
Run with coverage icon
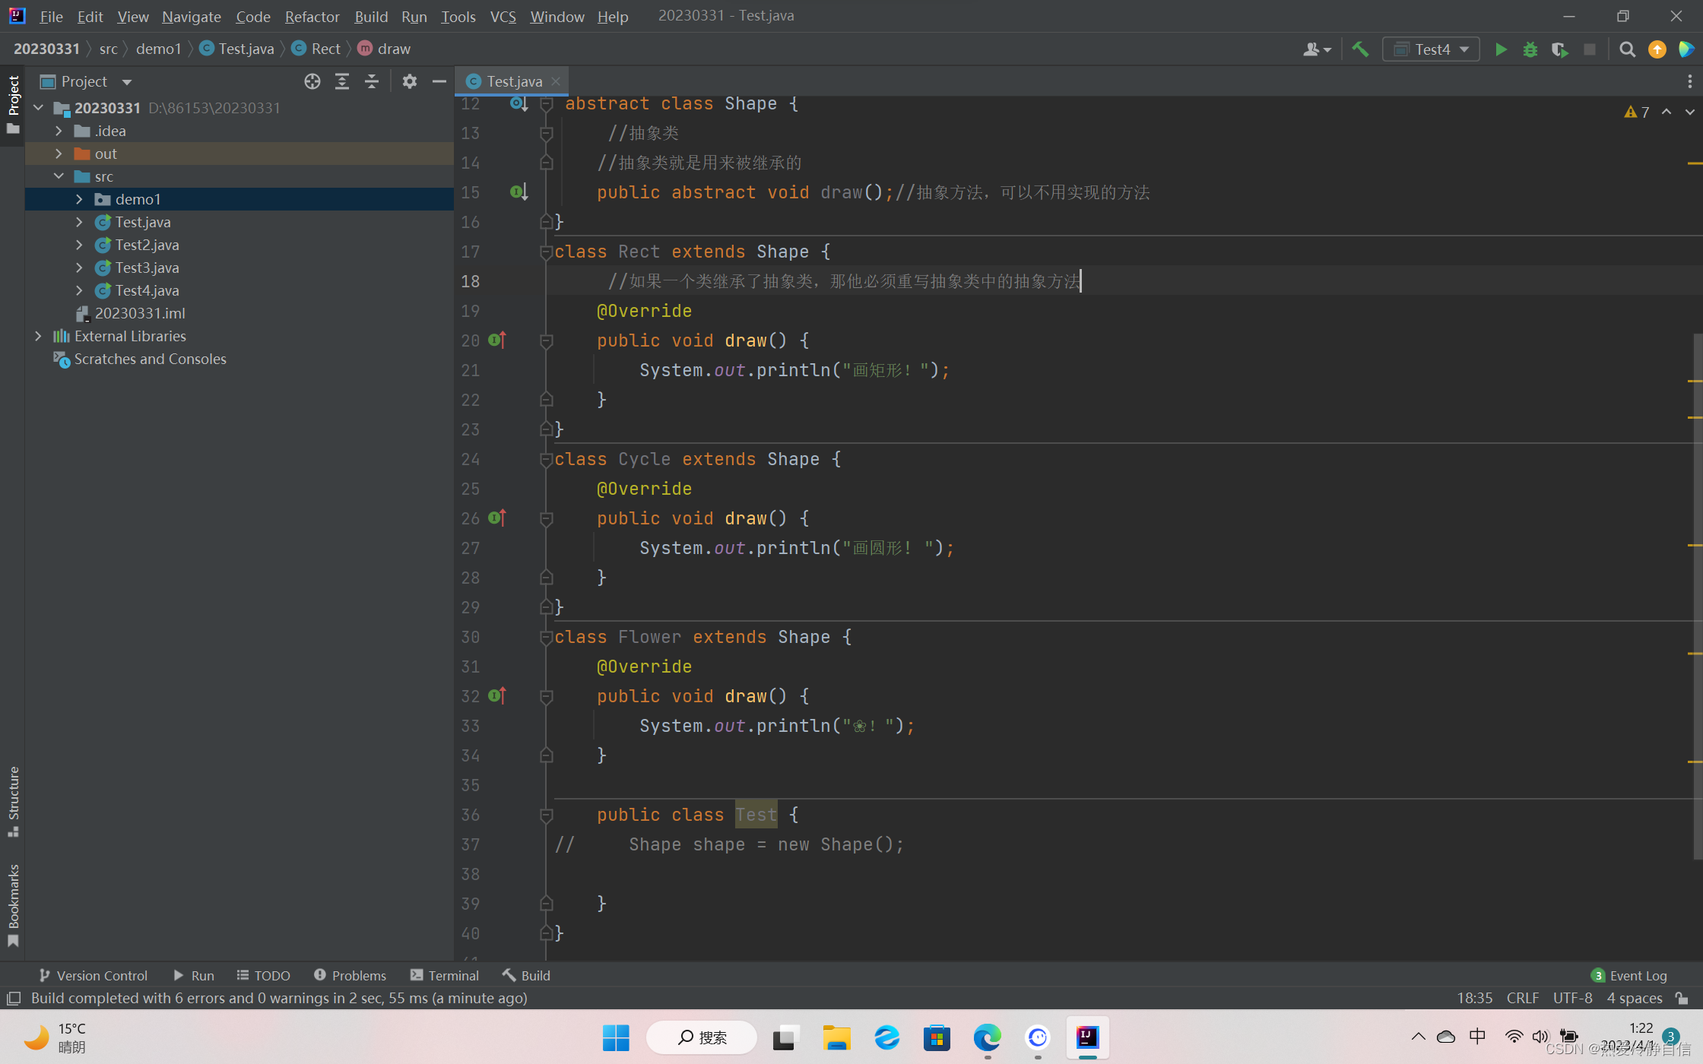pos(1560,49)
